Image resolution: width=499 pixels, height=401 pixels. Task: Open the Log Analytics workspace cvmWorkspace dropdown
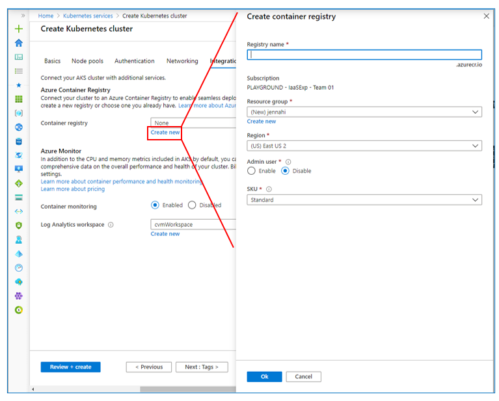coord(193,224)
